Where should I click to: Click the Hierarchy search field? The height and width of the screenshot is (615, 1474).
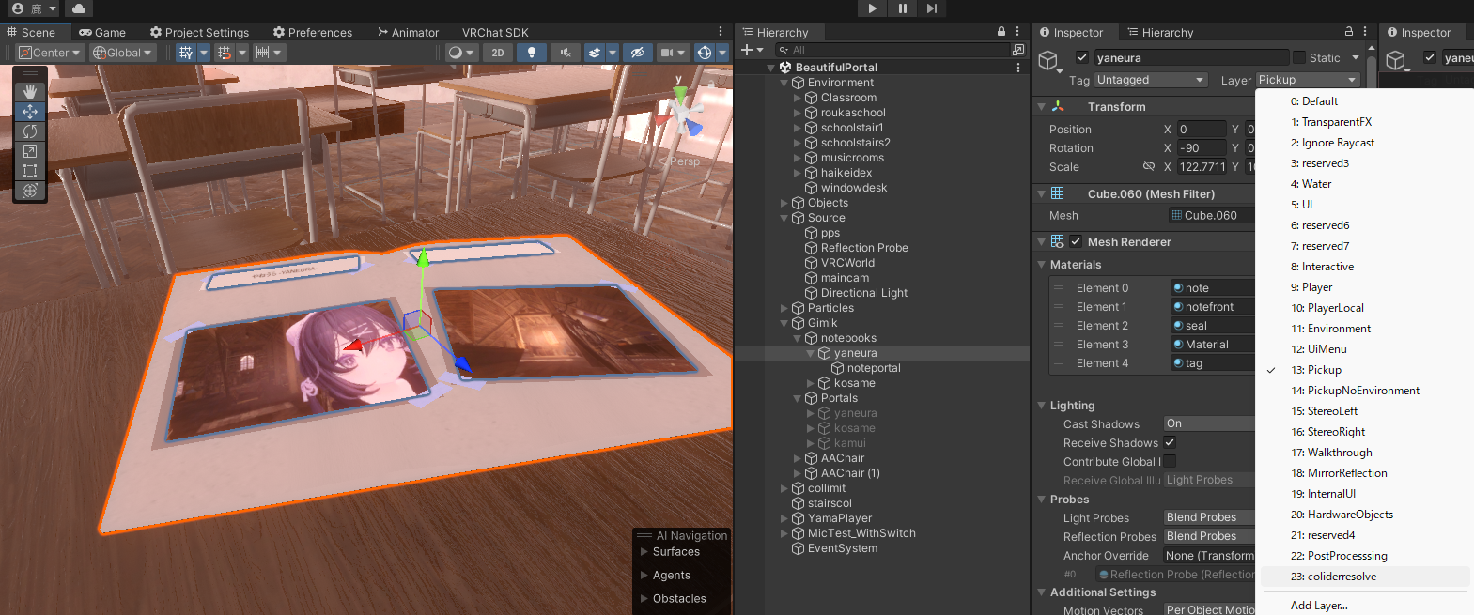[892, 50]
